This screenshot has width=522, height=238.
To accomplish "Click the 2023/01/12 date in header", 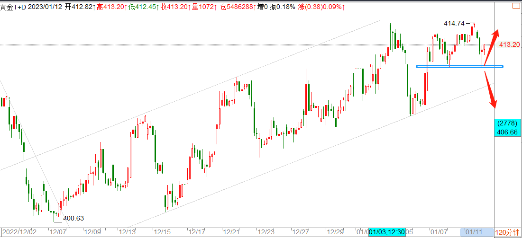I will tap(46, 7).
